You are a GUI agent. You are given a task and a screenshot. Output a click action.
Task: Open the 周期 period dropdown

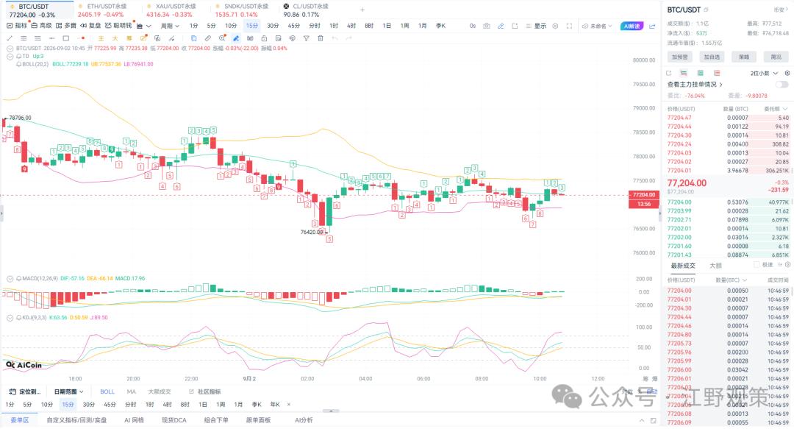[170, 26]
